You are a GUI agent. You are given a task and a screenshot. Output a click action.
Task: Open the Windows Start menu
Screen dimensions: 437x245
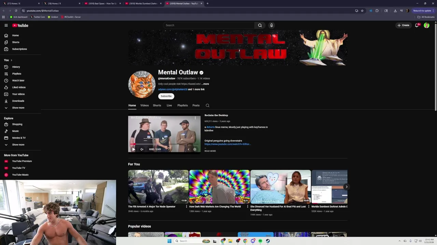coord(169,241)
